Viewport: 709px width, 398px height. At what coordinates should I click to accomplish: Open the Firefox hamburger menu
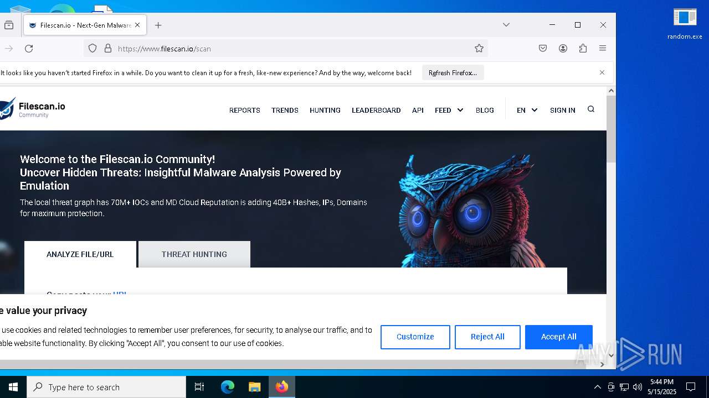pos(603,49)
